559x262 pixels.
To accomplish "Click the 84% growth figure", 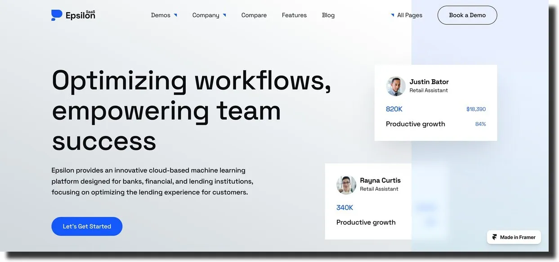I will (480, 124).
